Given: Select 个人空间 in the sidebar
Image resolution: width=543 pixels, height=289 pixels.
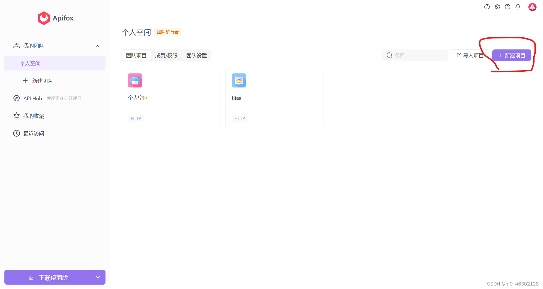Looking at the screenshot, I should tap(55, 63).
